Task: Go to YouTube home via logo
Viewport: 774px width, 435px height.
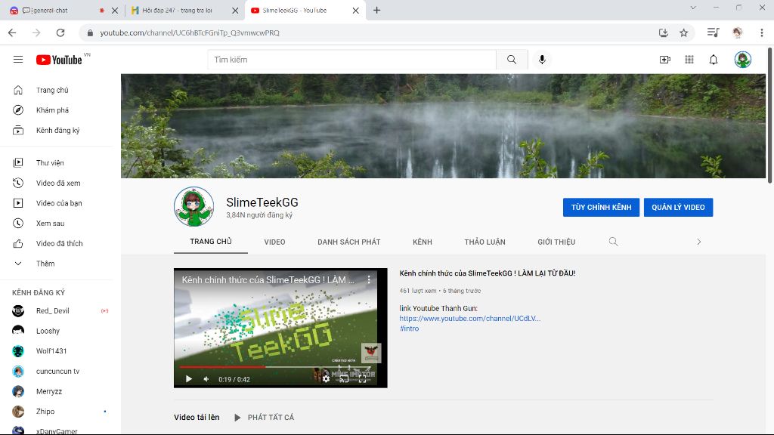Action: (x=59, y=60)
